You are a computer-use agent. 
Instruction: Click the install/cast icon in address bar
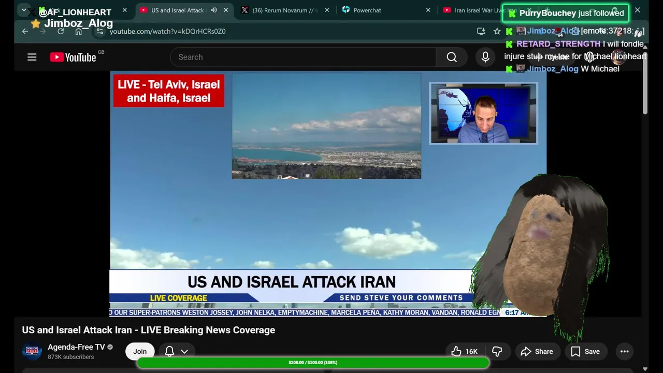tap(481, 31)
